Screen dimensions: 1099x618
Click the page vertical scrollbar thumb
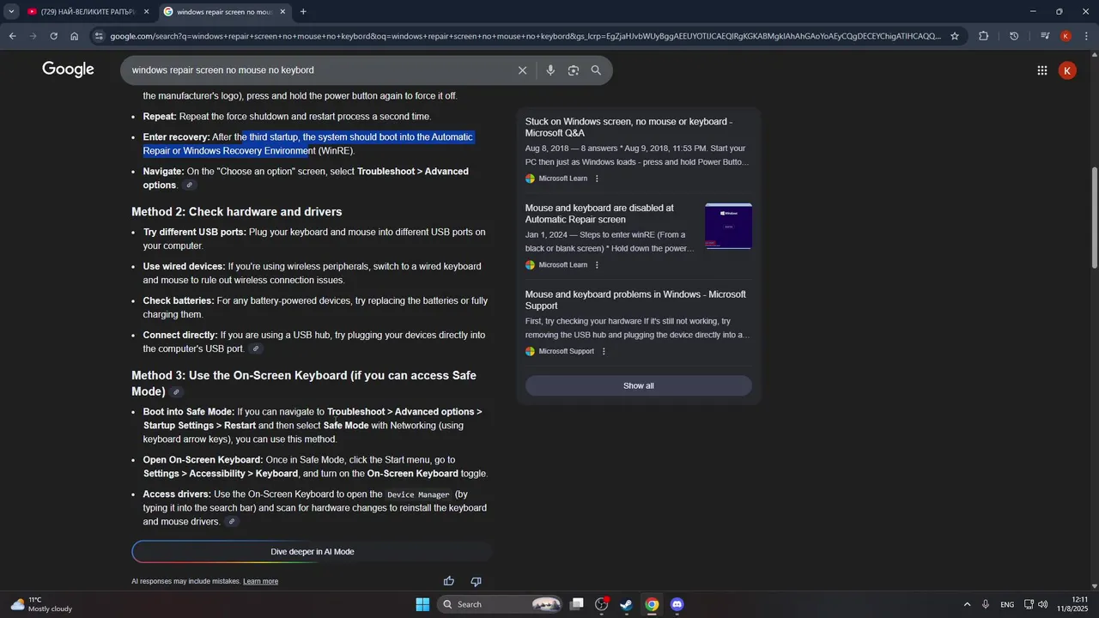1094,217
